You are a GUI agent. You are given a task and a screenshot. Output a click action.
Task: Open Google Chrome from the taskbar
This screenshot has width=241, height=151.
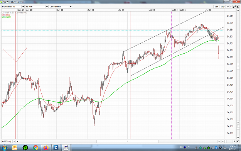(x=35, y=148)
